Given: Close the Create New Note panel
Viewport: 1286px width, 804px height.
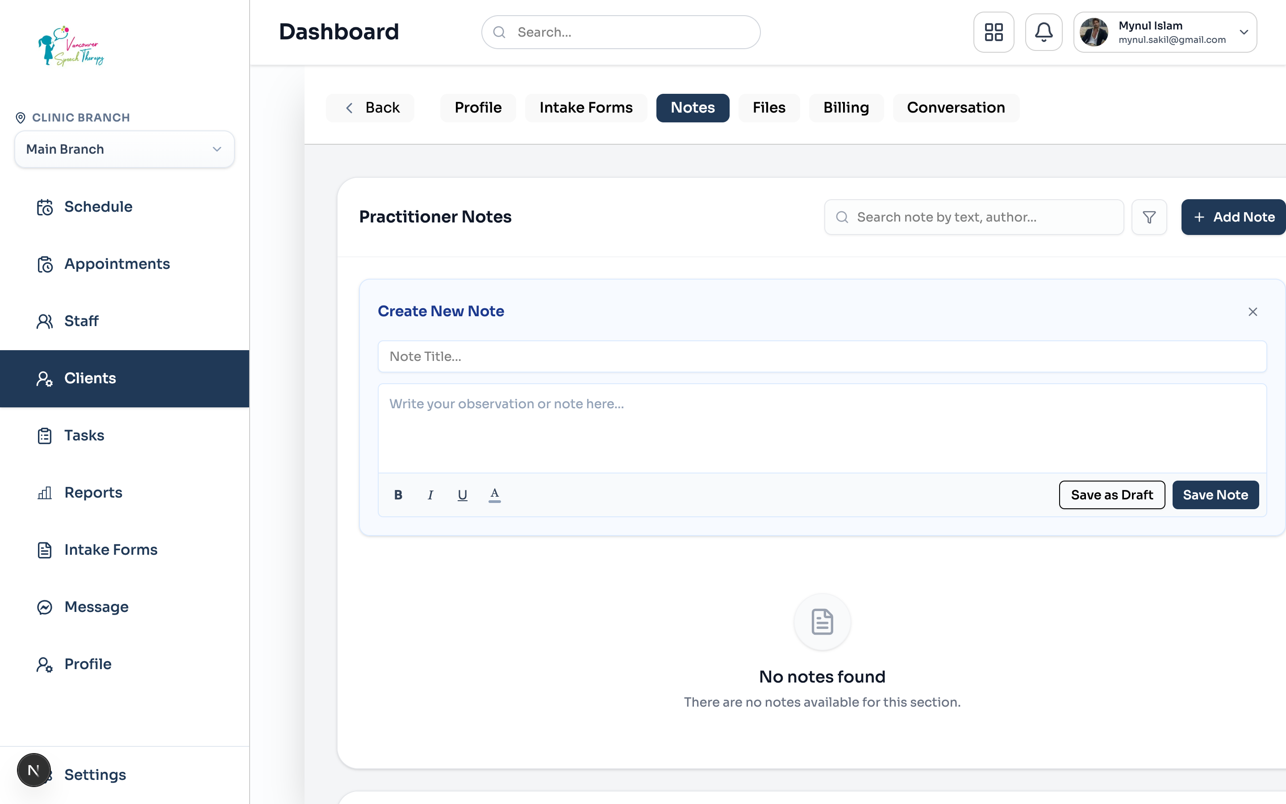Looking at the screenshot, I should pyautogui.click(x=1253, y=312).
